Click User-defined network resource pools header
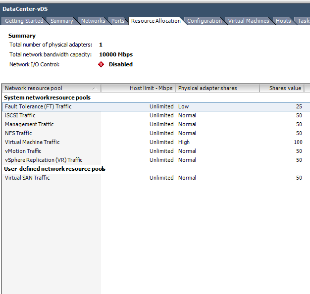 (54, 169)
